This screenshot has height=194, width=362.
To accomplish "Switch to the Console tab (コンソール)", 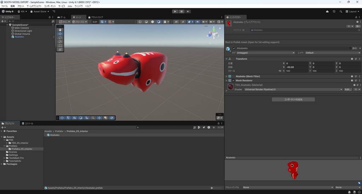I will pyautogui.click(x=28, y=123).
